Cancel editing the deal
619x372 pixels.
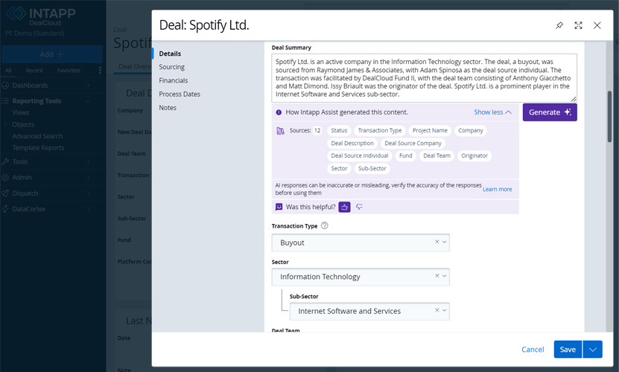pyautogui.click(x=533, y=349)
